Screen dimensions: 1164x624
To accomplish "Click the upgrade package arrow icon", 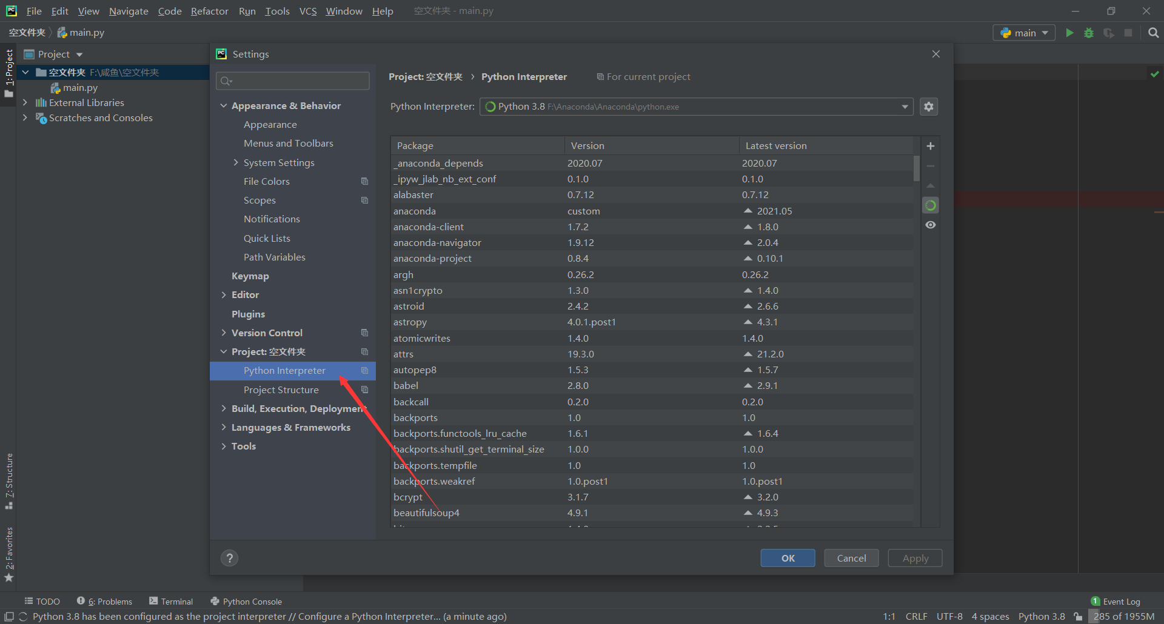I will pos(931,185).
